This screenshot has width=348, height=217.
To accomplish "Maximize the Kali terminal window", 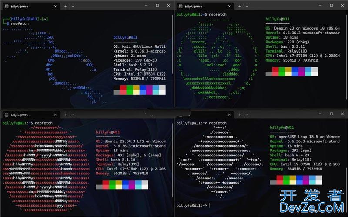I will 157,5.
